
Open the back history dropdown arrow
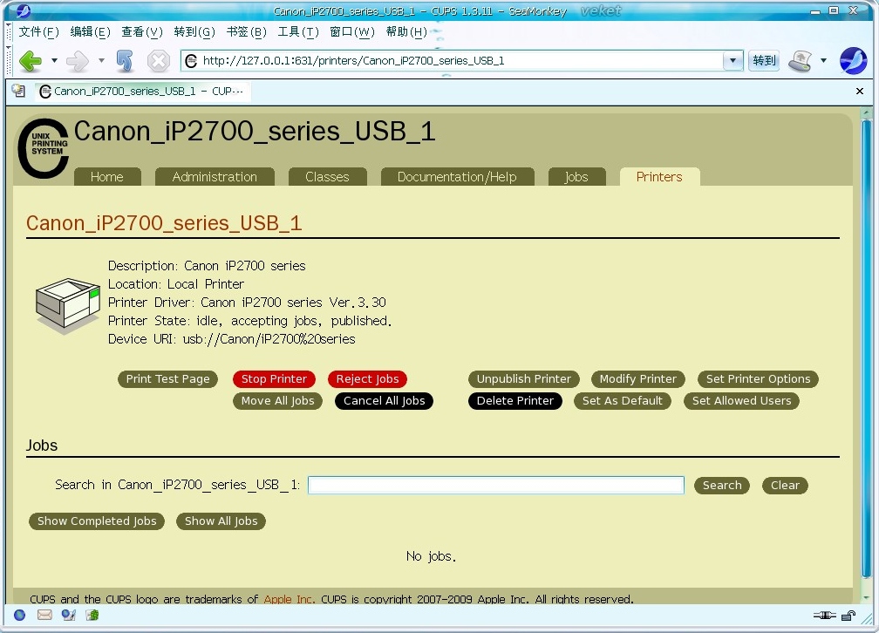click(54, 60)
